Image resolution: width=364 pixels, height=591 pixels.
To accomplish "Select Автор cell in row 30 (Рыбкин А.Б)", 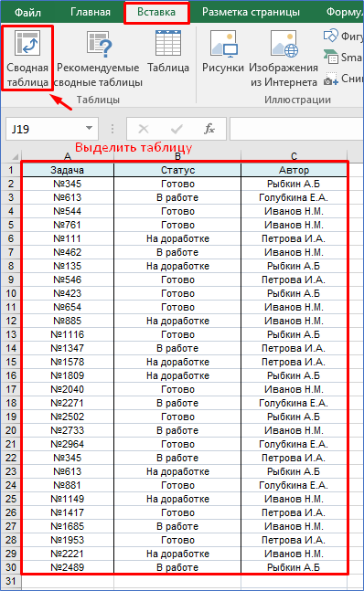I will (294, 567).
